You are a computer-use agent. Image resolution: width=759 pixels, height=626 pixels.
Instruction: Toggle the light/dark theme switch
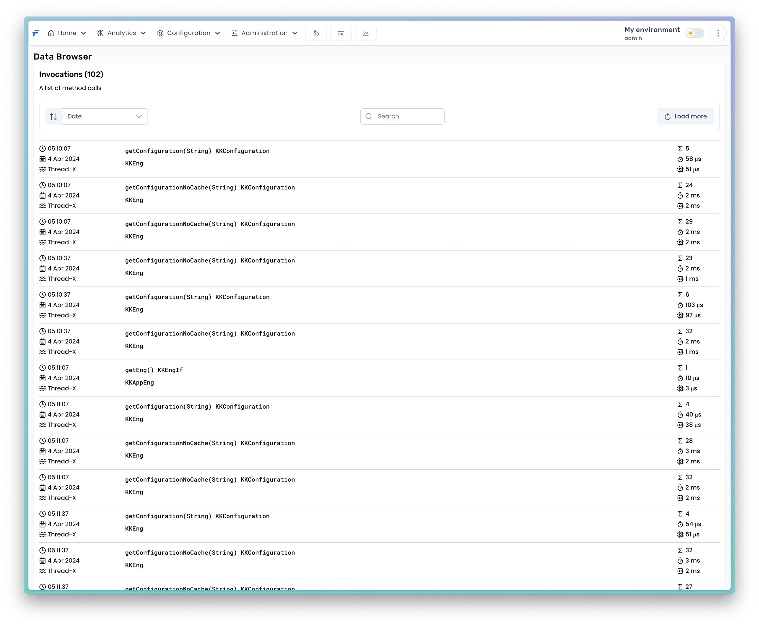click(x=694, y=33)
